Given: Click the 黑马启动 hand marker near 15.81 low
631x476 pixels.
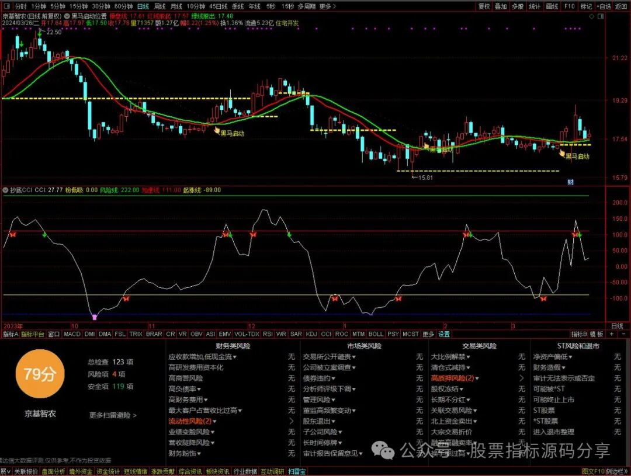Looking at the screenshot, I should [x=427, y=147].
